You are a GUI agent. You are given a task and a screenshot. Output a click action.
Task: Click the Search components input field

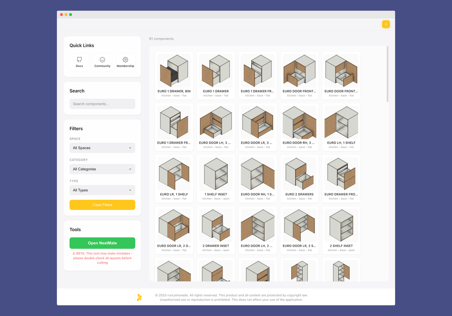click(x=102, y=103)
